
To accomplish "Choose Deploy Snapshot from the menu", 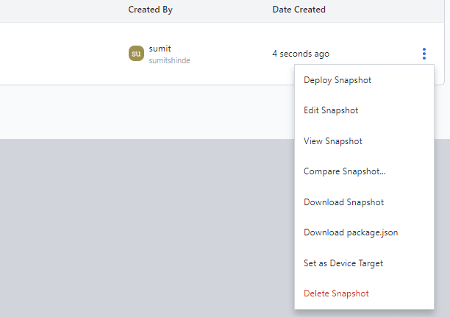I will (x=364, y=80).
